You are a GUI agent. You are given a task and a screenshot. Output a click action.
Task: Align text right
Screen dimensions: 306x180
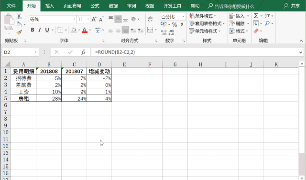tap(125, 30)
